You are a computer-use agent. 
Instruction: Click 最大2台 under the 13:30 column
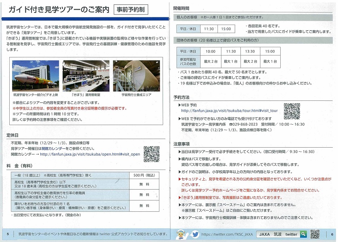(250, 62)
